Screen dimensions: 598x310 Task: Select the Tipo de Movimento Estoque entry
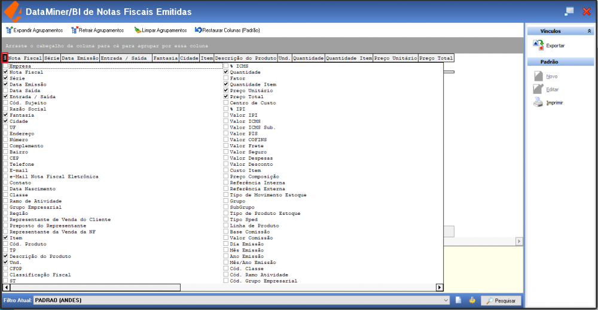pyautogui.click(x=268, y=195)
